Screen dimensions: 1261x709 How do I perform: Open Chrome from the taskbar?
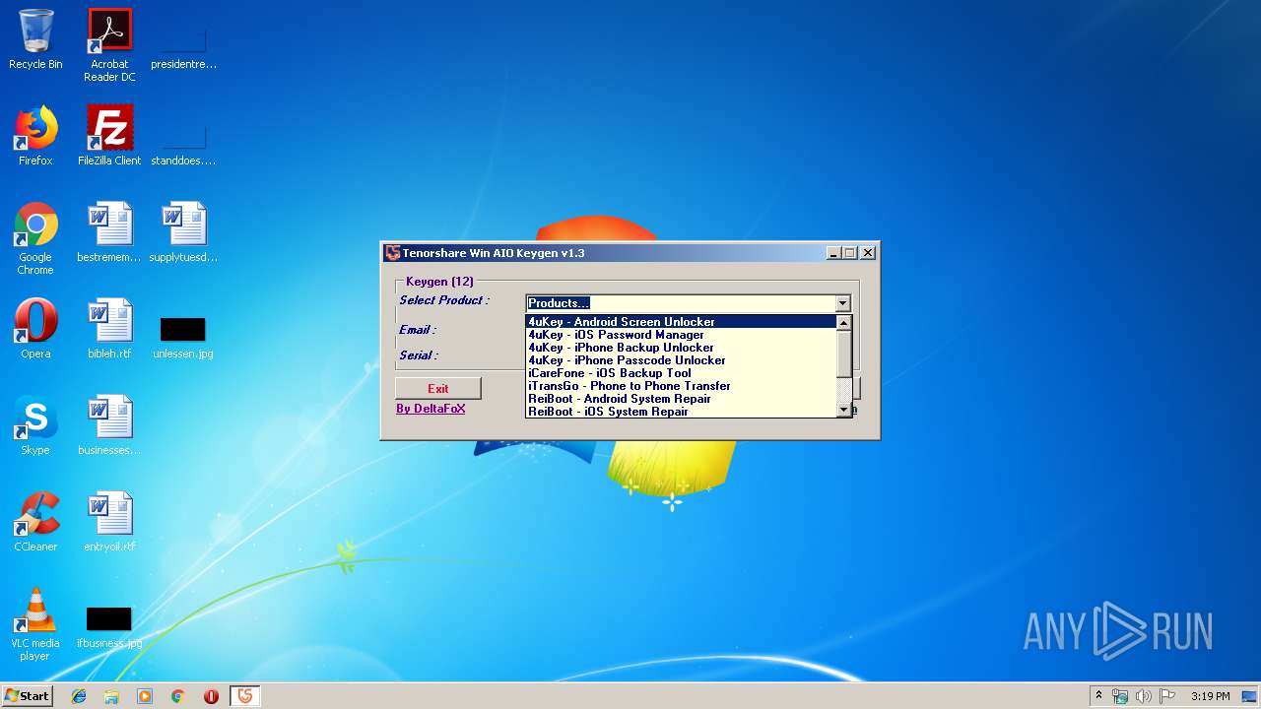(x=178, y=696)
